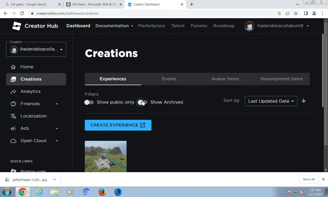
Task: Click the Localization translate icon
Action: coord(13,116)
